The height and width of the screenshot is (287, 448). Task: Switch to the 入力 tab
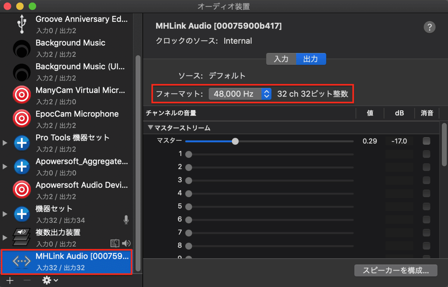[x=281, y=59]
